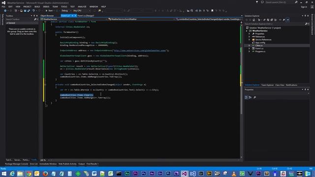Expand the Service References node

point(250,40)
